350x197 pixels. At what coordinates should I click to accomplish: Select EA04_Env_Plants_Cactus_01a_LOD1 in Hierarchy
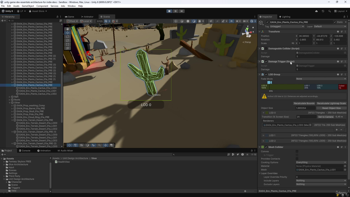(38, 91)
